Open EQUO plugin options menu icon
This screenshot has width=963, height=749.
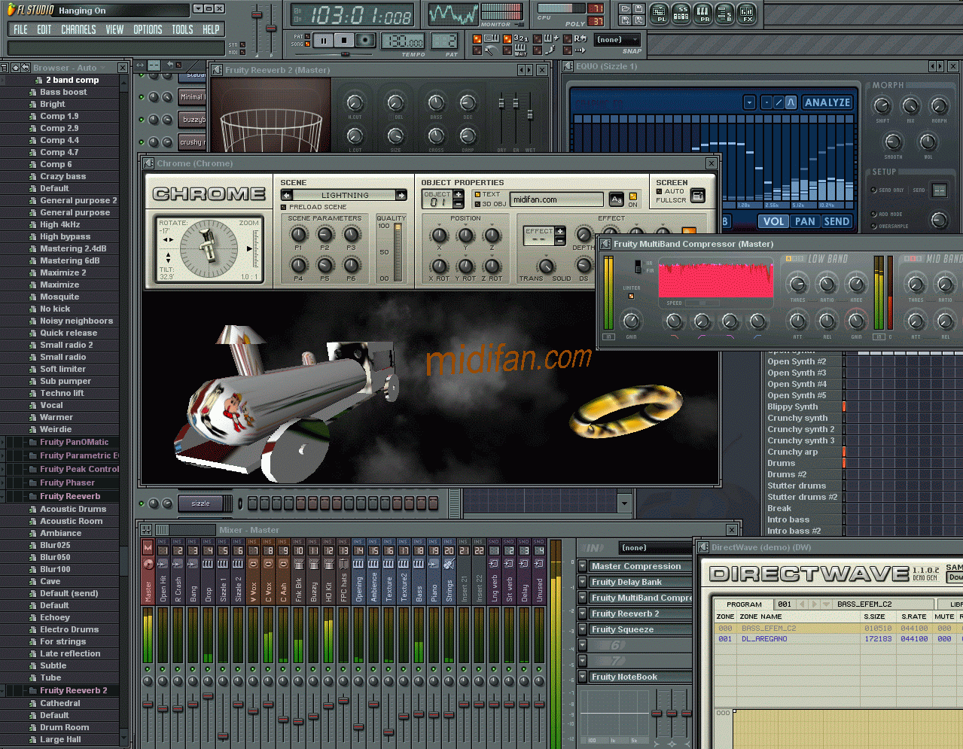568,66
